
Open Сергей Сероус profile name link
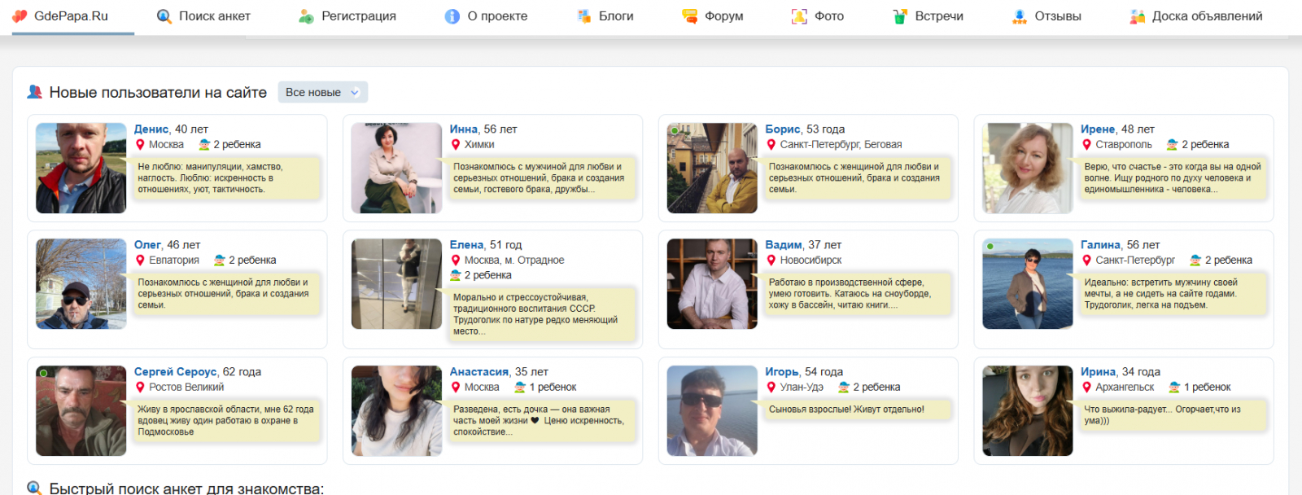pos(176,372)
